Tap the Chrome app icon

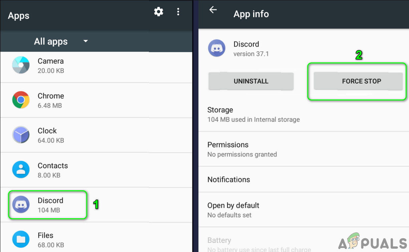point(21,100)
